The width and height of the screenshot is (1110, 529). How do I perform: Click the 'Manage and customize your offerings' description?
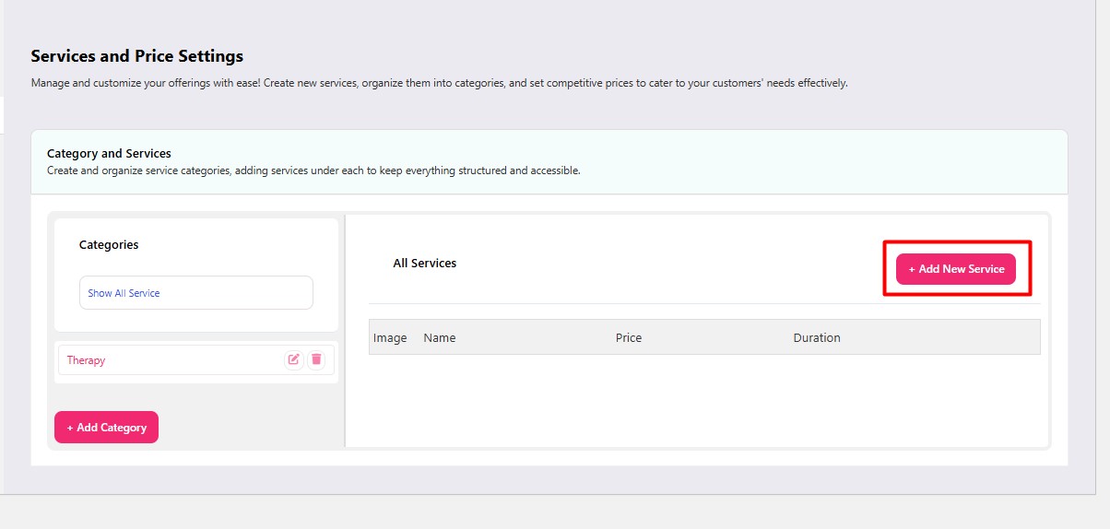(439, 83)
